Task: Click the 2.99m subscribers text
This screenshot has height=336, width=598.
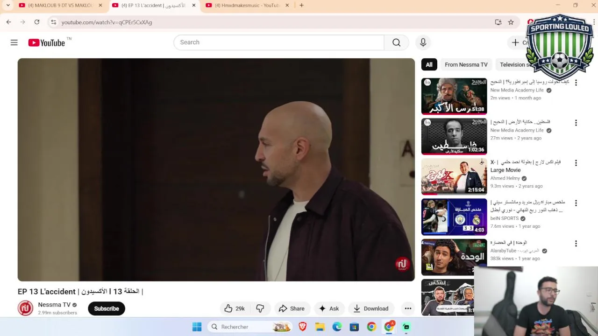Action: 57,313
